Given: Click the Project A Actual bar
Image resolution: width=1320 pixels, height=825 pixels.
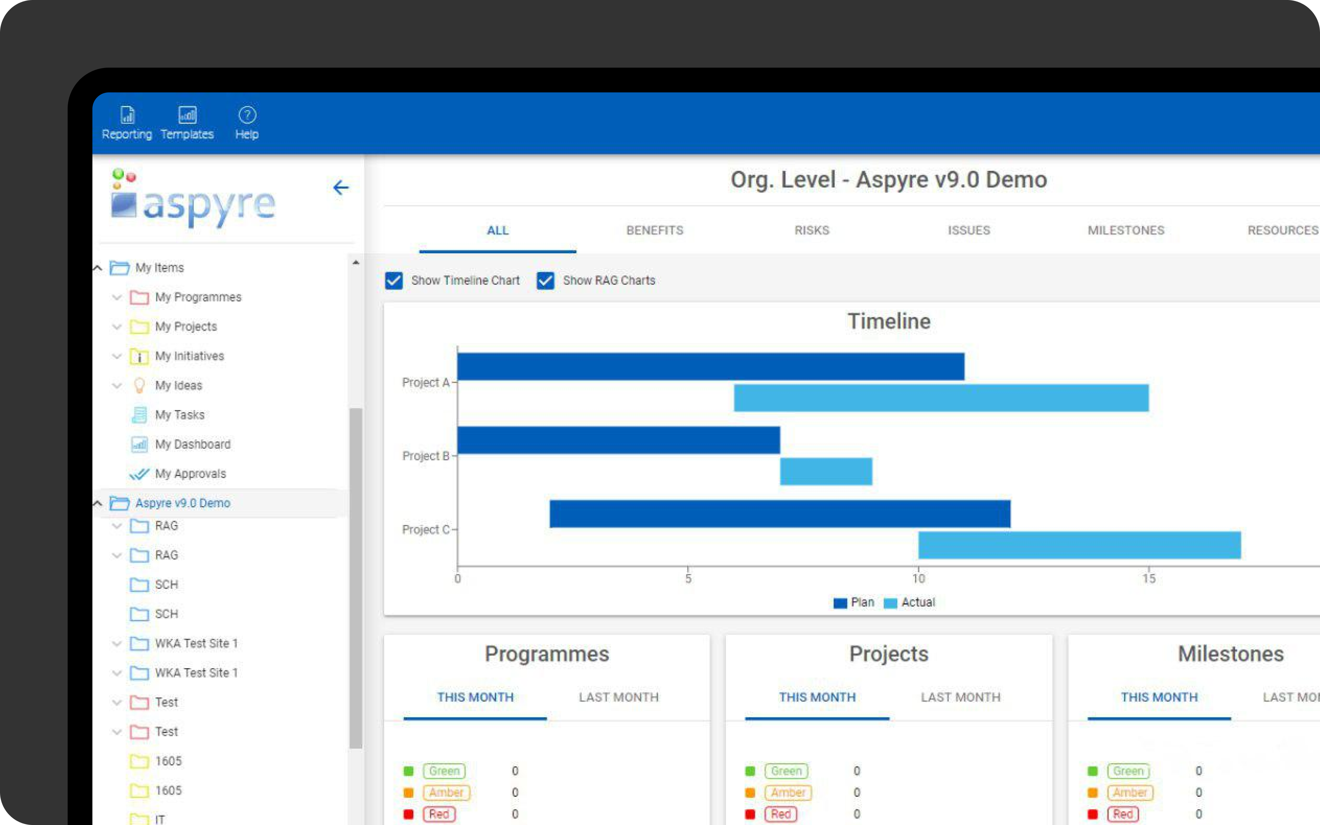Looking at the screenshot, I should tap(941, 398).
